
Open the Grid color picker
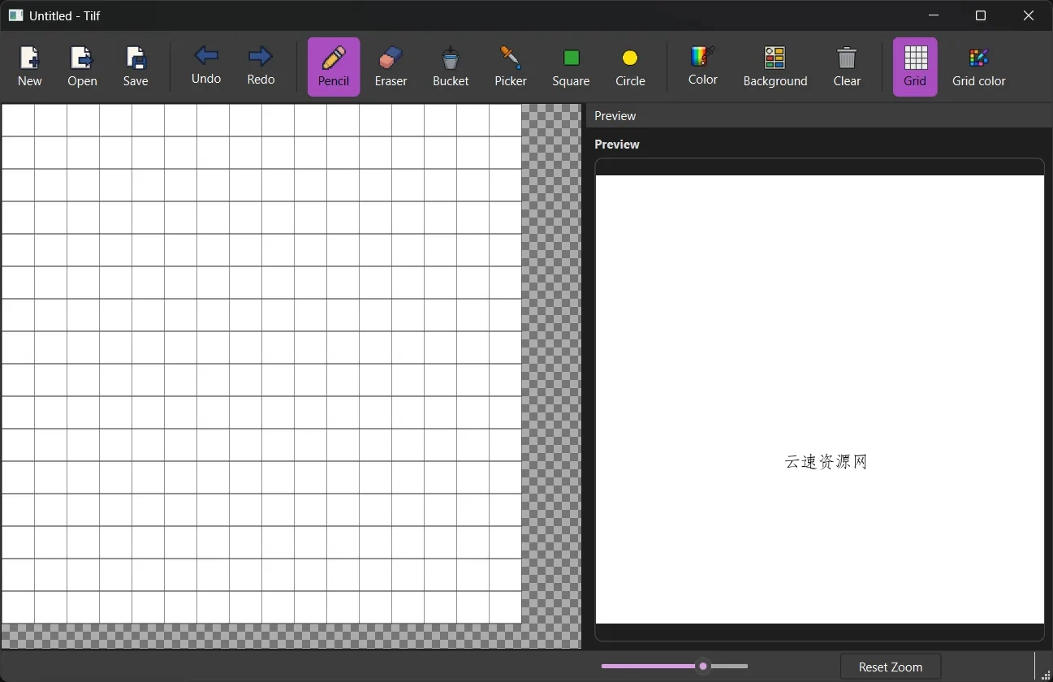pos(978,67)
